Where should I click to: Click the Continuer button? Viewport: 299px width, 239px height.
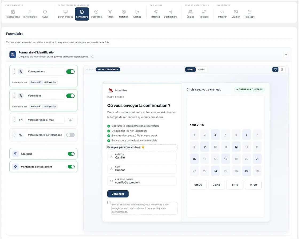(118, 194)
